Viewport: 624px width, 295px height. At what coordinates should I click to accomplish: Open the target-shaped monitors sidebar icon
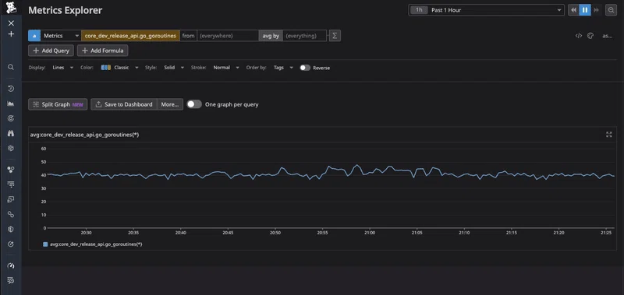[x=11, y=118]
